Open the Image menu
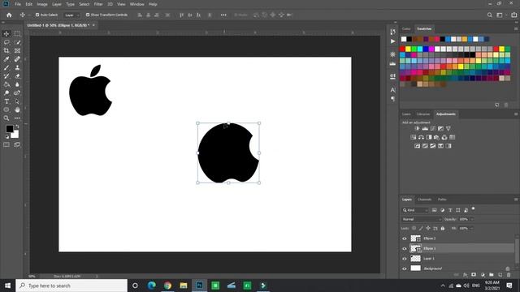 (x=42, y=4)
